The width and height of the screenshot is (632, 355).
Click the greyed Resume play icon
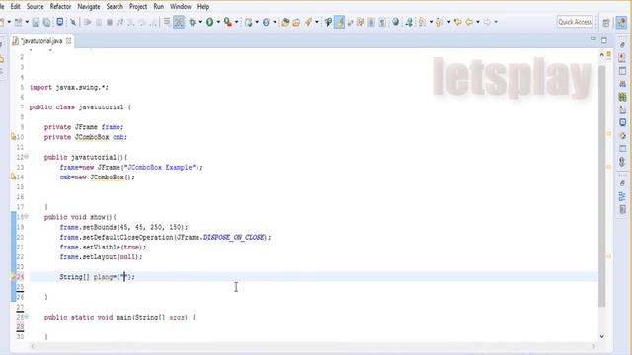point(88,22)
